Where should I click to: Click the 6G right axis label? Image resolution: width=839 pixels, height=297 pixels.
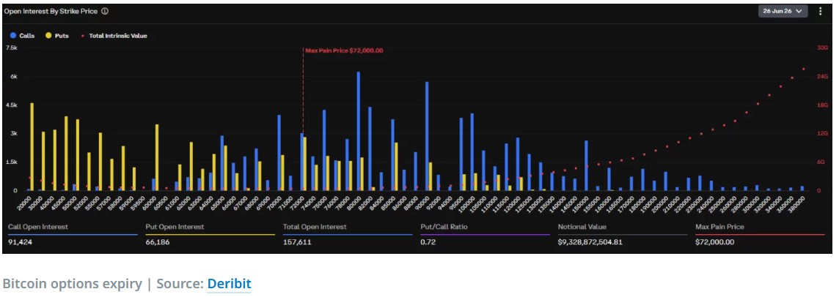coord(821,162)
